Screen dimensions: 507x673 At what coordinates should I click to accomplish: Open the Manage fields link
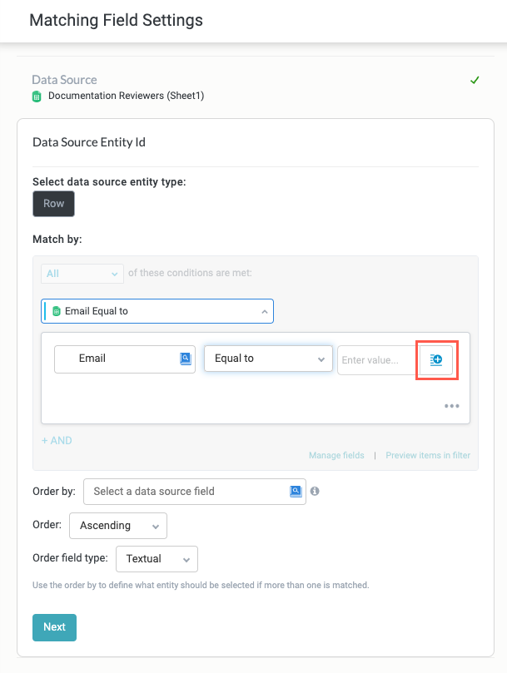click(336, 455)
